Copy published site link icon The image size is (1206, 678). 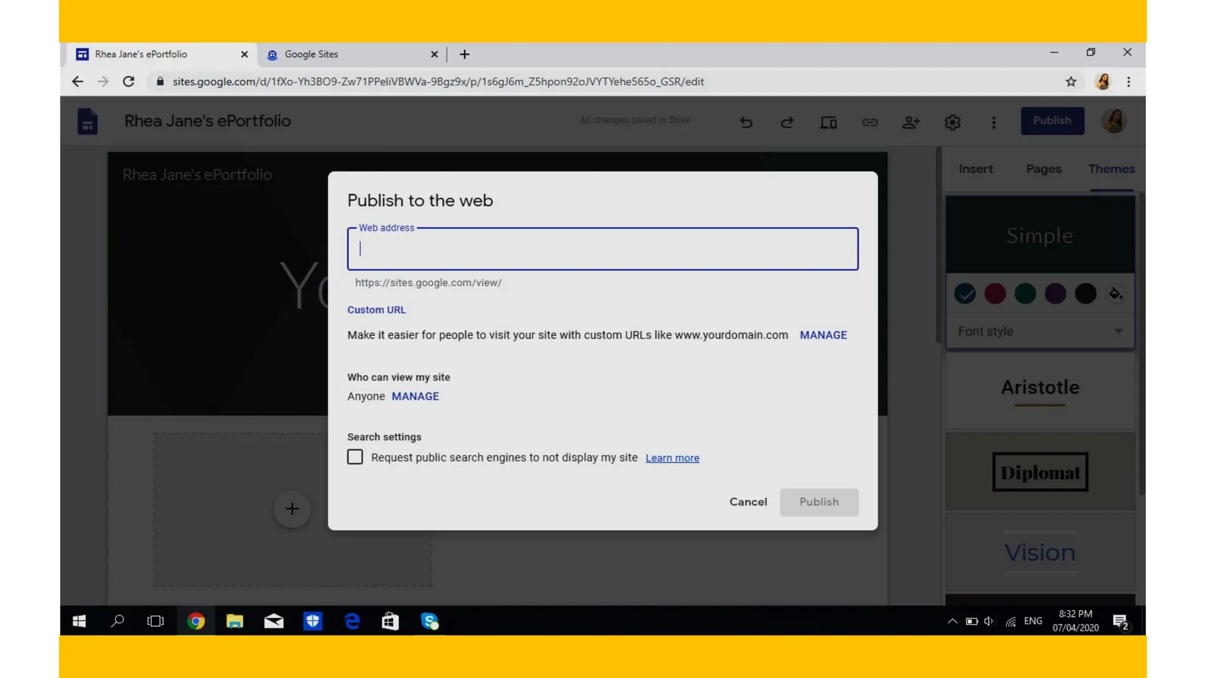(x=870, y=122)
